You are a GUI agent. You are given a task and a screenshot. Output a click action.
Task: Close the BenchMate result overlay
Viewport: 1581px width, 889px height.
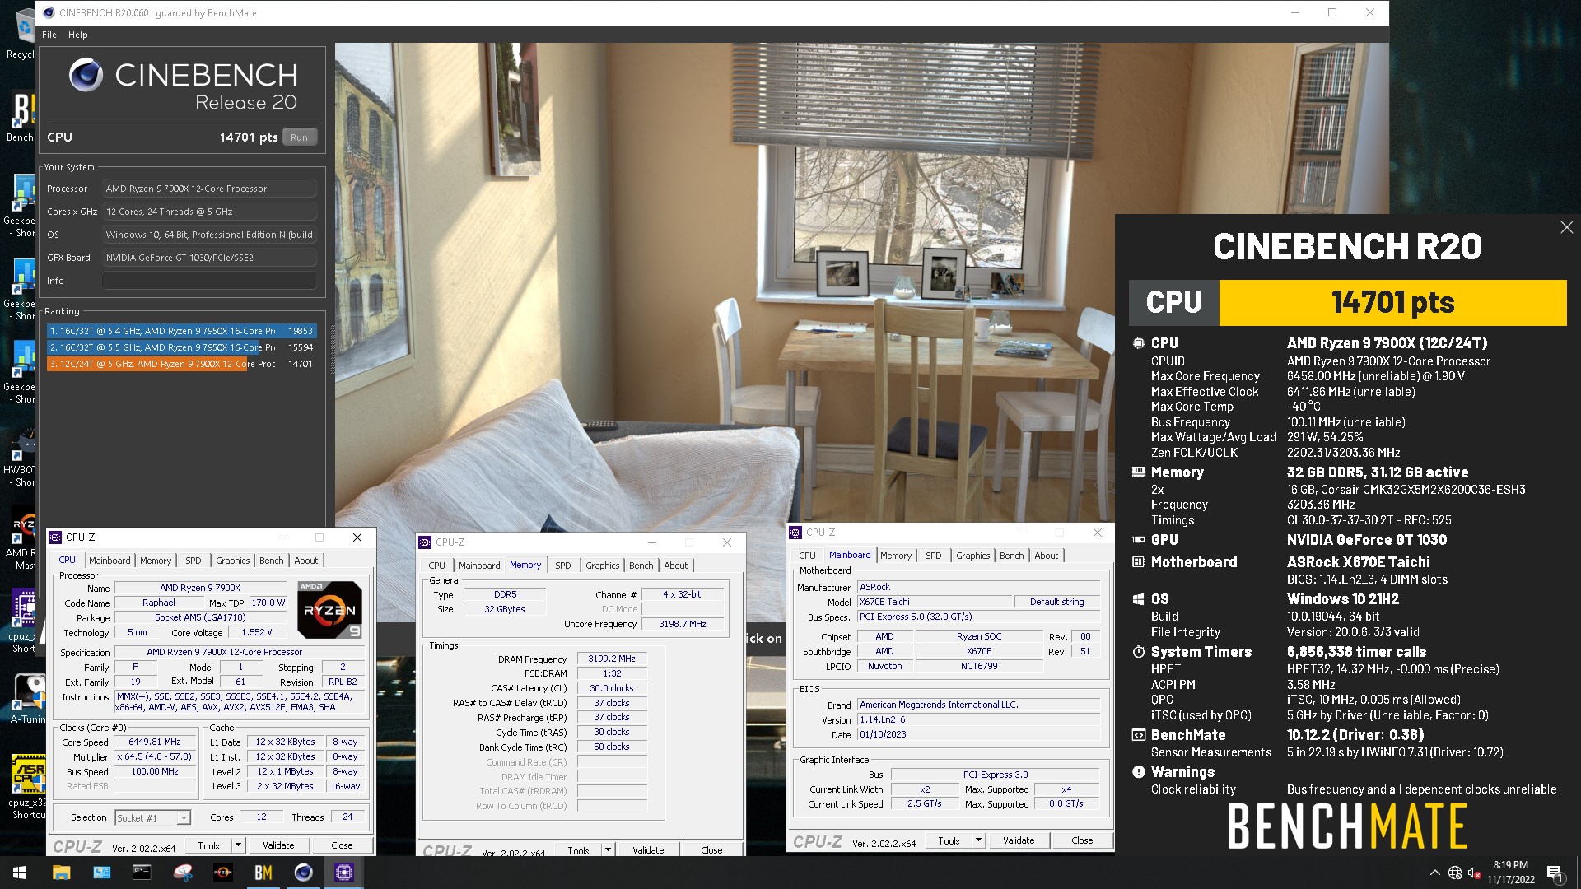click(1566, 227)
